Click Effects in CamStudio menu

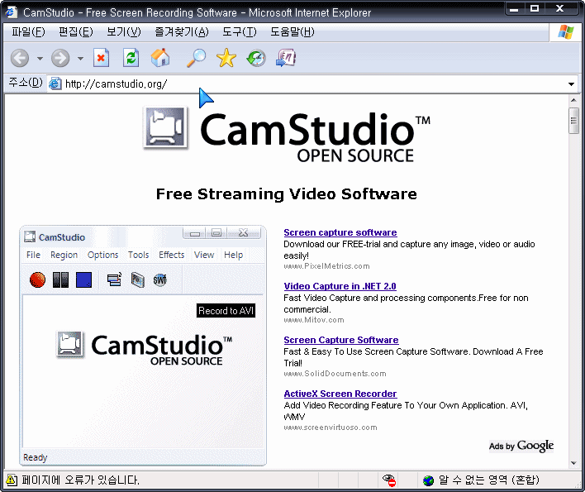click(x=172, y=255)
